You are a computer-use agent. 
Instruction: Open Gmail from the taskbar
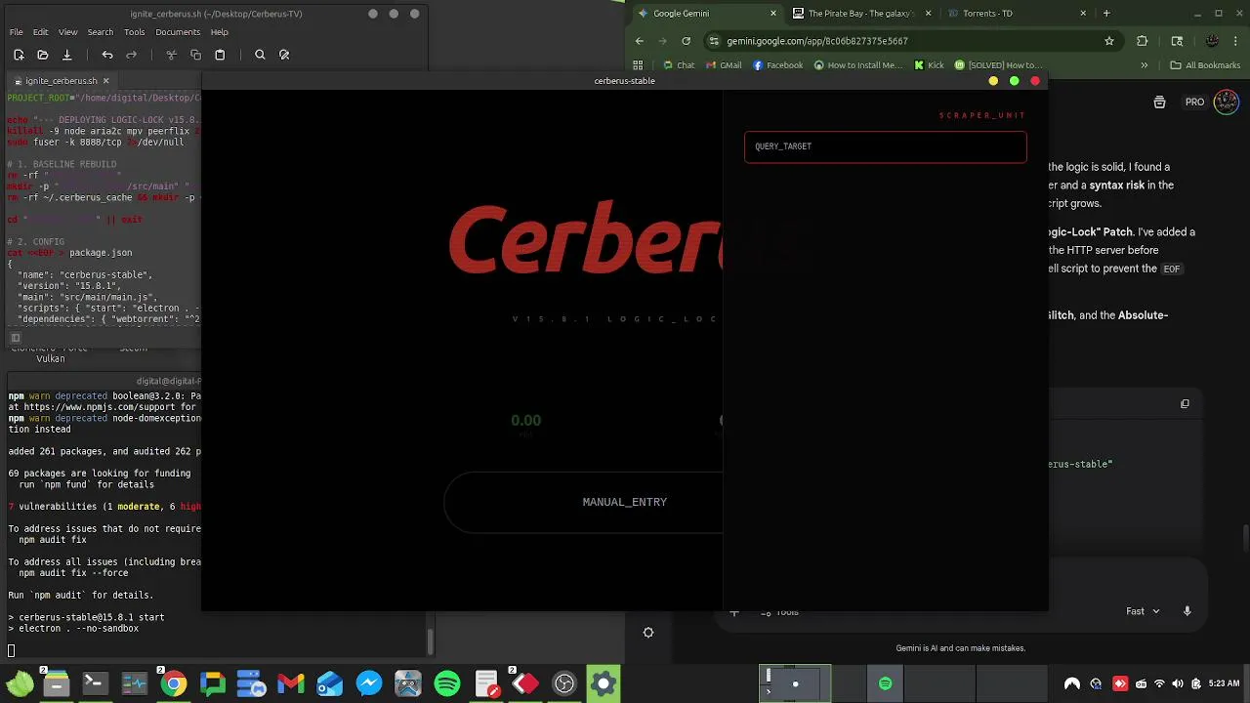290,683
